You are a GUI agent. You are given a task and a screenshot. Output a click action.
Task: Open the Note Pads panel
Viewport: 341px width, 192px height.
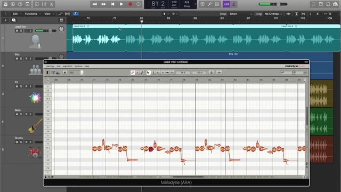[321, 4]
